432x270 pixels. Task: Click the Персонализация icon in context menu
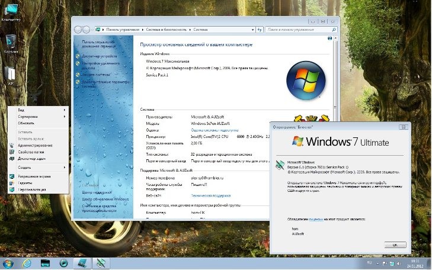(x=12, y=189)
